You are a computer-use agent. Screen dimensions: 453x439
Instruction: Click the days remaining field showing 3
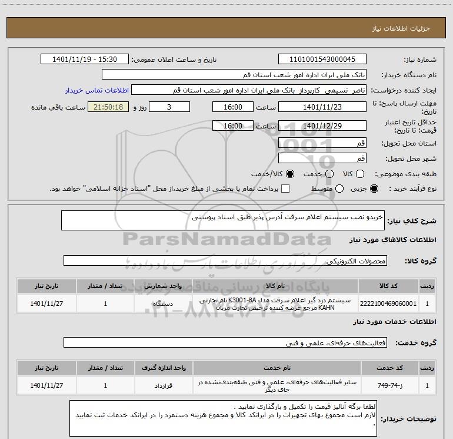[x=169, y=107]
